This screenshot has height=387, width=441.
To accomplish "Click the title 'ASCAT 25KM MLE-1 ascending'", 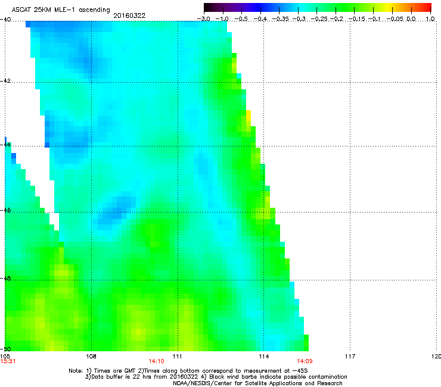I will click(x=61, y=10).
